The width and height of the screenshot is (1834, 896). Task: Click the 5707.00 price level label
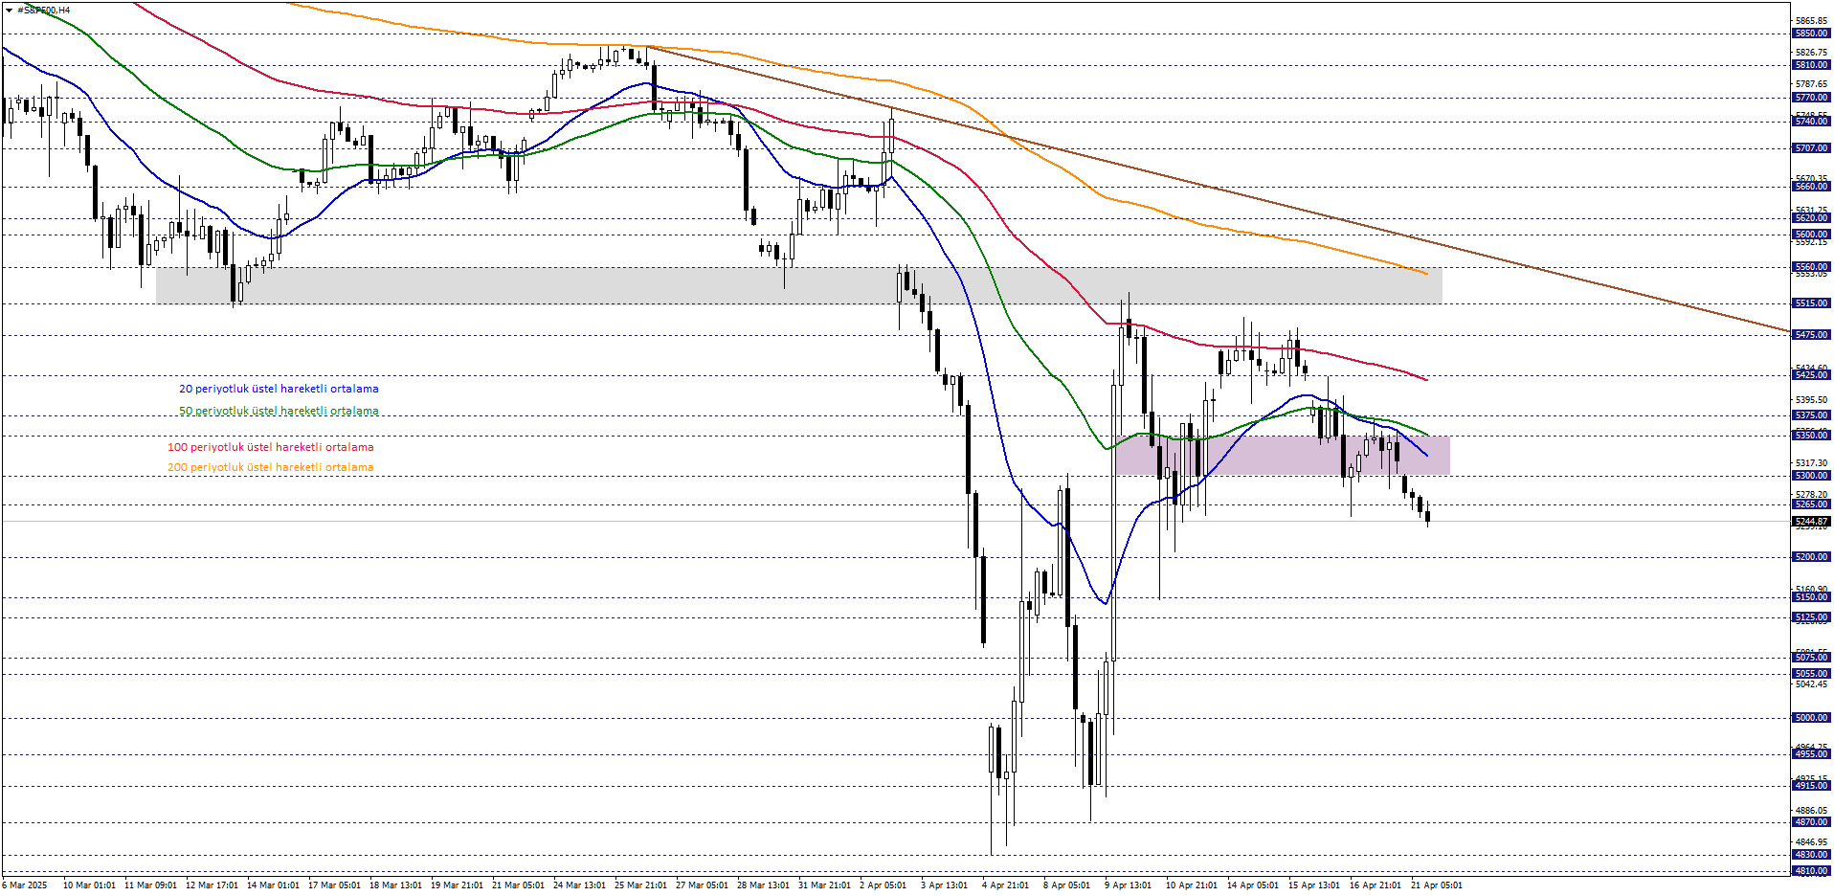tap(1811, 148)
